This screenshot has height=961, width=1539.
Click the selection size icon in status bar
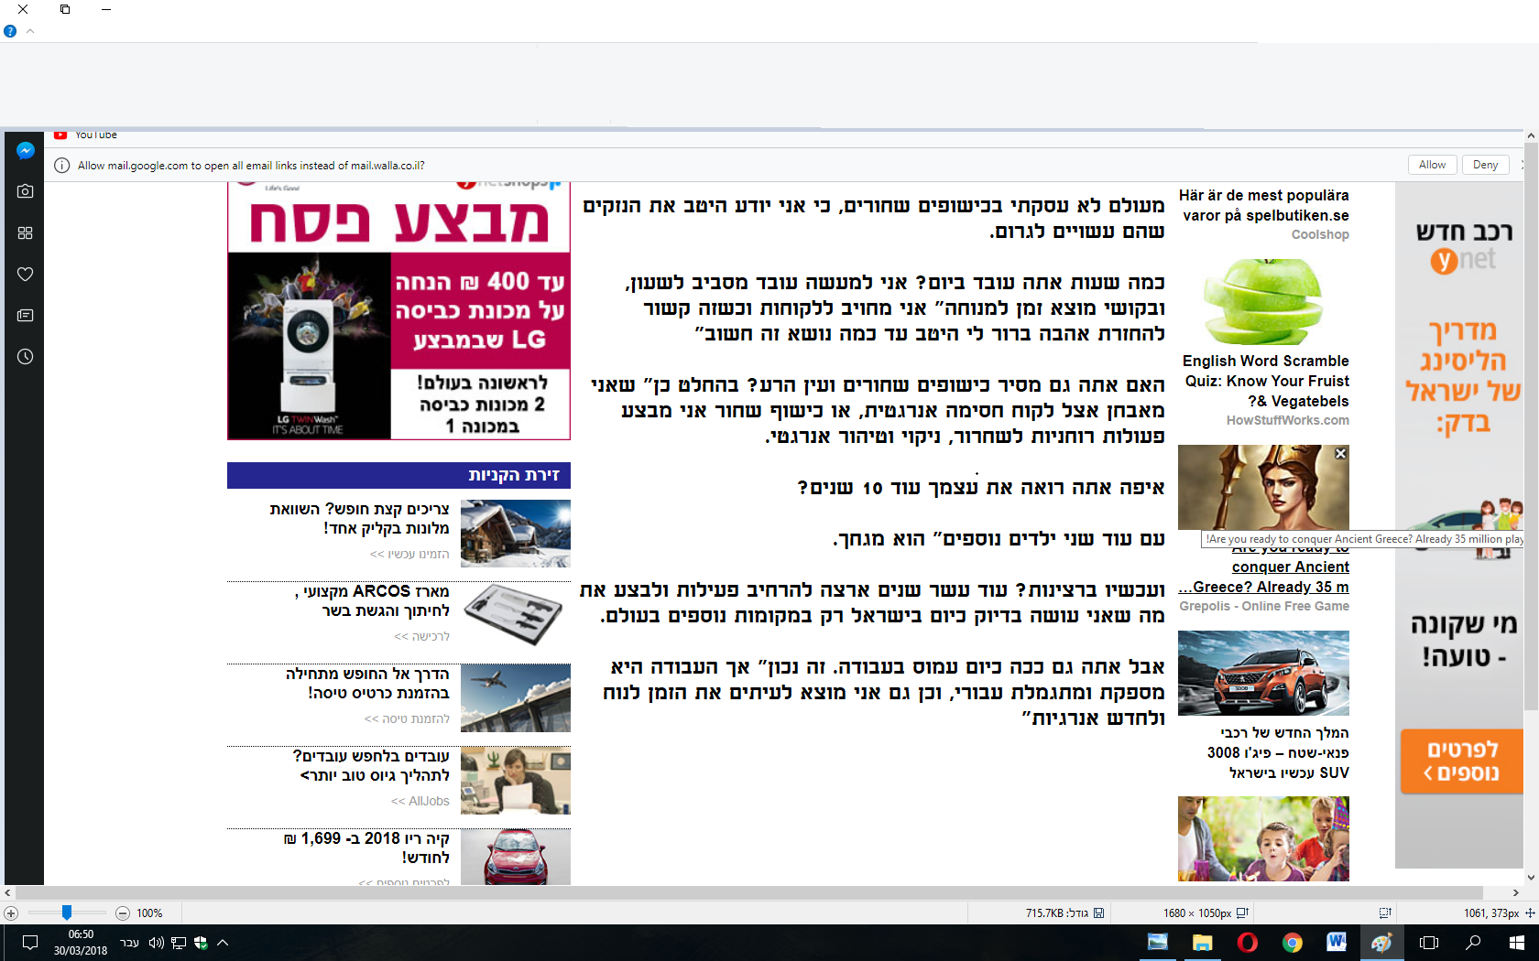point(1385,913)
